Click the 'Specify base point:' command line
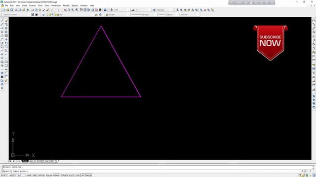Viewport: 316px width, 177px height. 15,171
